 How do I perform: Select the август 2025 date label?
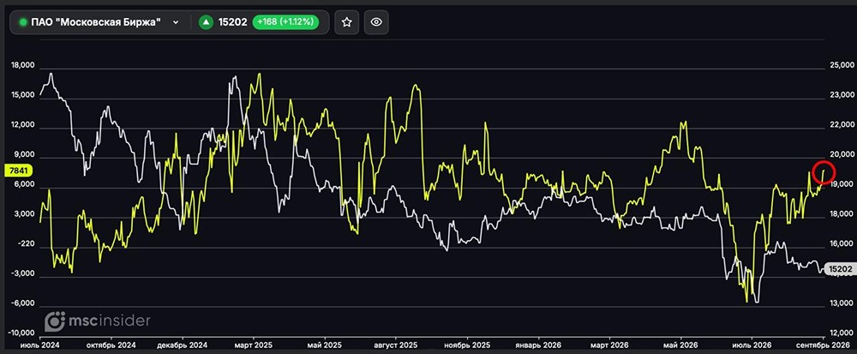(x=396, y=345)
